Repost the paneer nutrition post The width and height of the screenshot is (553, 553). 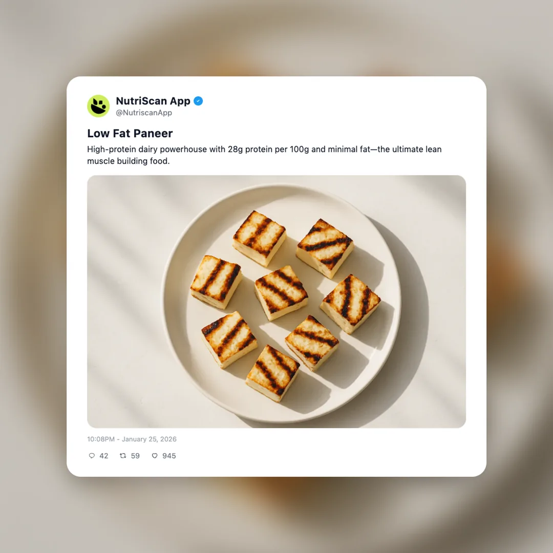click(122, 456)
